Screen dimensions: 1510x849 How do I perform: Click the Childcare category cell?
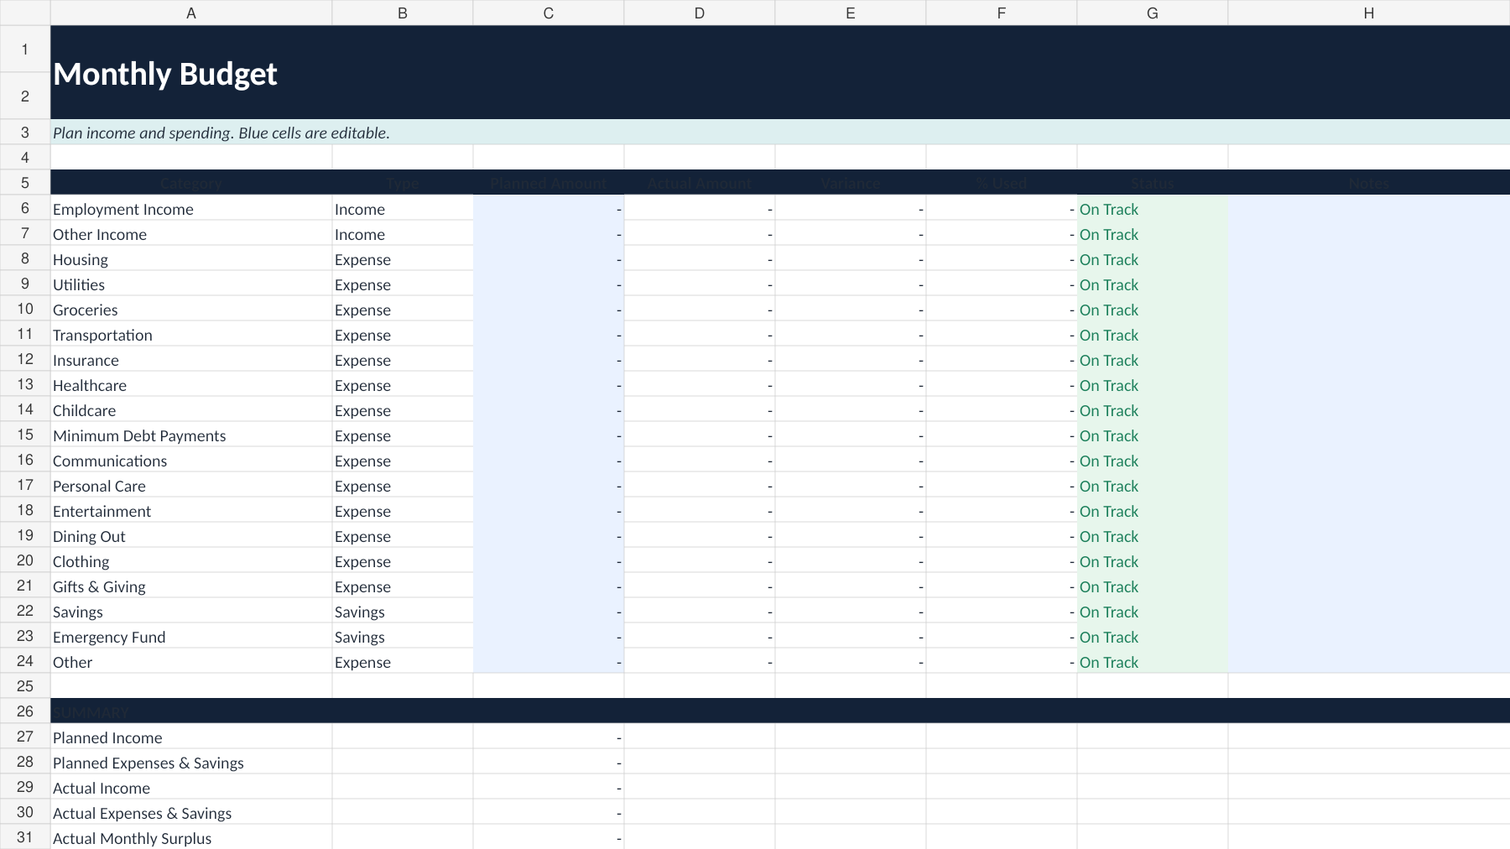191,409
